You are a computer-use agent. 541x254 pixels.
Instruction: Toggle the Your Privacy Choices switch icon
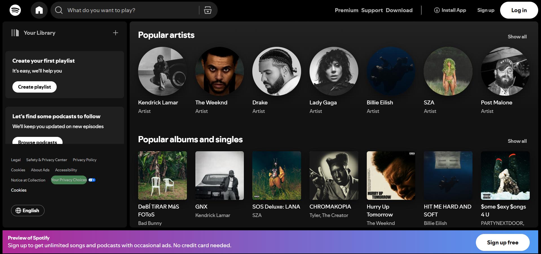[x=92, y=180]
